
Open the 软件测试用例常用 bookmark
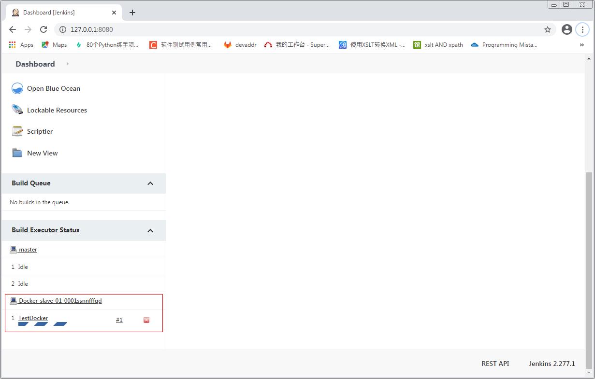point(181,45)
